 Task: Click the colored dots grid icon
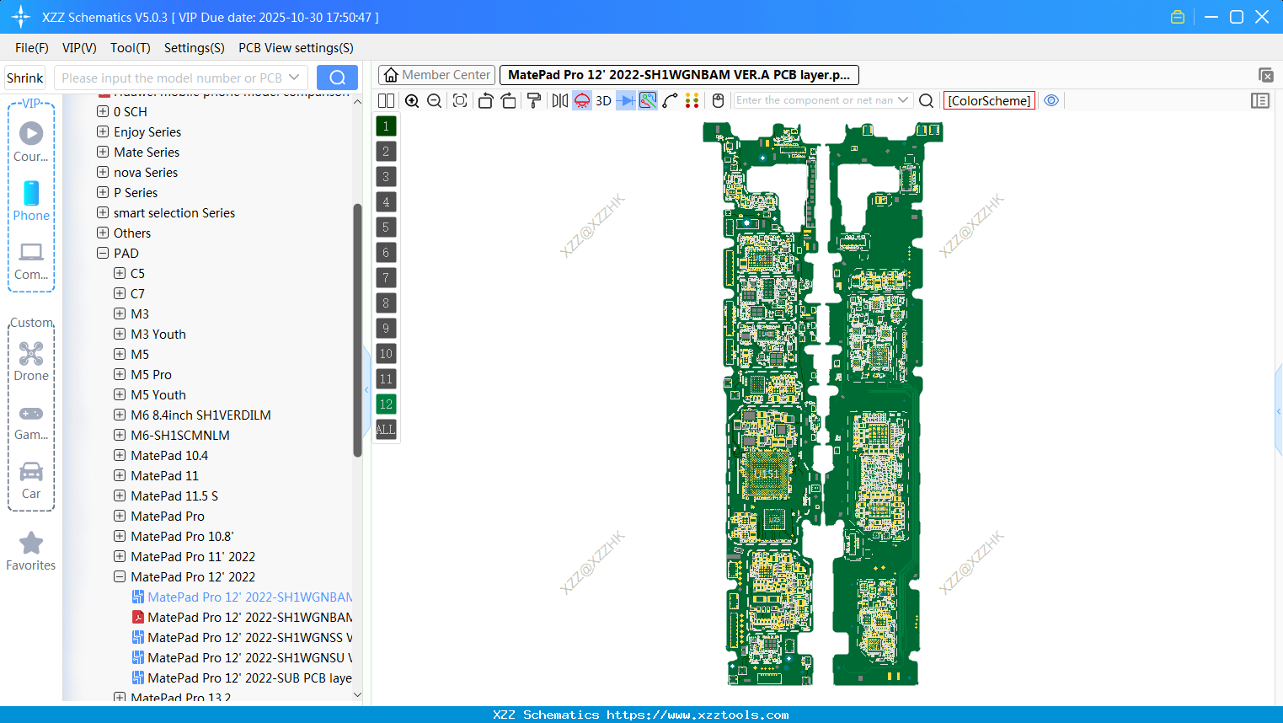pyautogui.click(x=692, y=101)
